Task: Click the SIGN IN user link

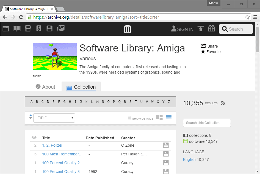Action: pos(182,29)
